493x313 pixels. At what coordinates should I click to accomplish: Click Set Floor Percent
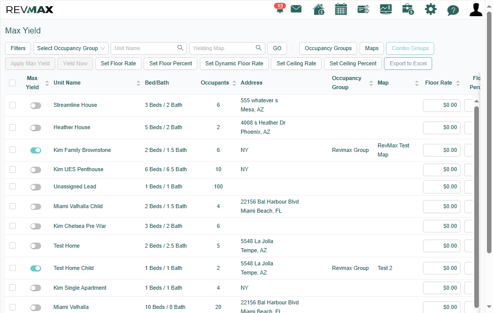[x=170, y=63]
